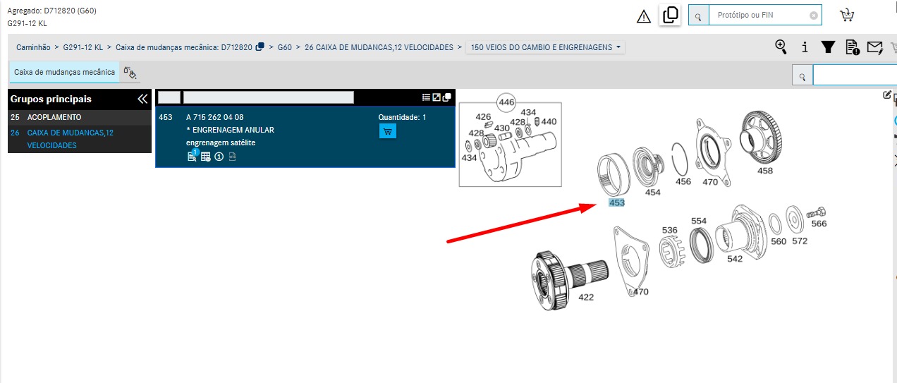Click callout 554 in the diagram
The width and height of the screenshot is (897, 383).
point(699,221)
